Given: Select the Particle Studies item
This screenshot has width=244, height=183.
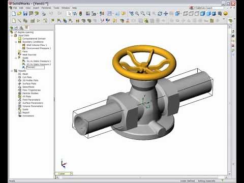Looking at the screenshot, I should coord(30,94).
